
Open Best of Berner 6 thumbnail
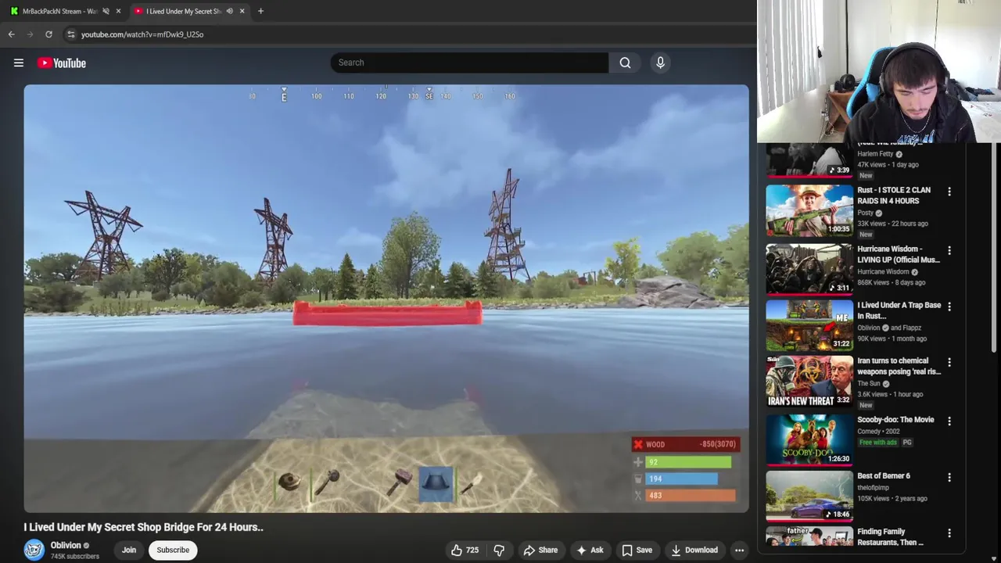pos(809,497)
